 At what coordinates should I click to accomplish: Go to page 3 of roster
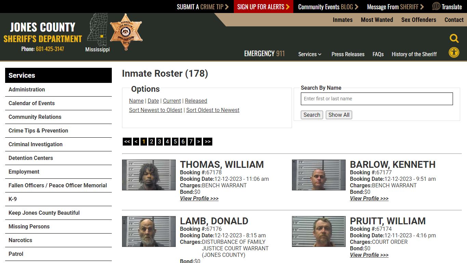(159, 141)
